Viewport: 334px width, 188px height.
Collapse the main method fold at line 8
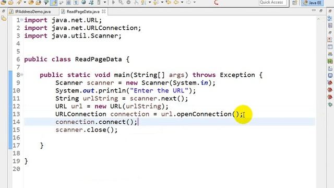pos(22,75)
